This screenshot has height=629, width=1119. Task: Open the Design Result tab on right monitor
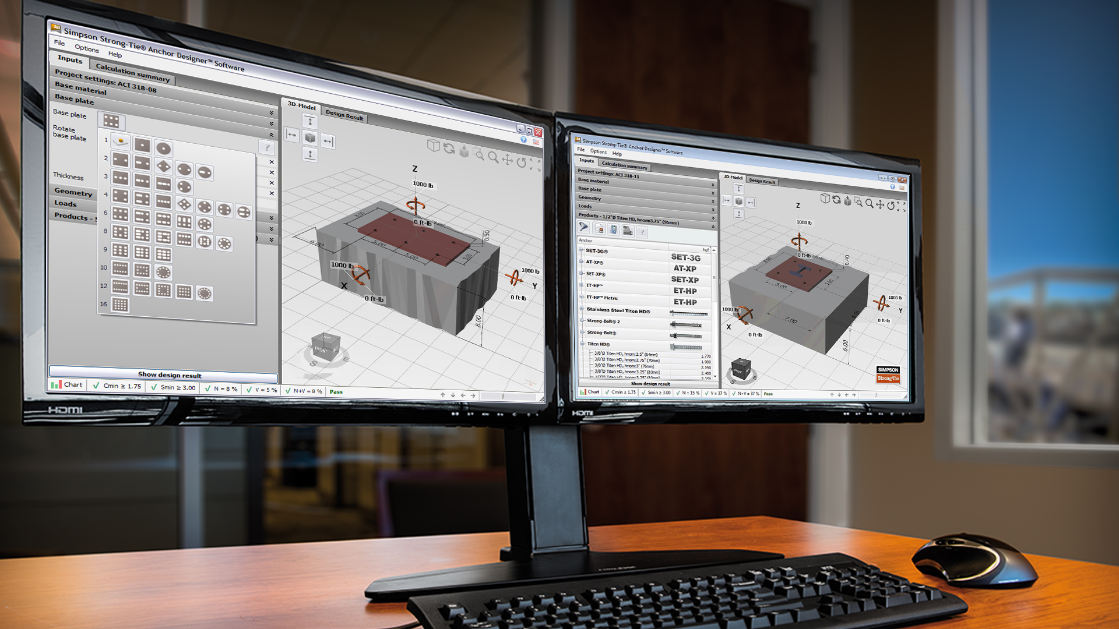pyautogui.click(x=762, y=181)
